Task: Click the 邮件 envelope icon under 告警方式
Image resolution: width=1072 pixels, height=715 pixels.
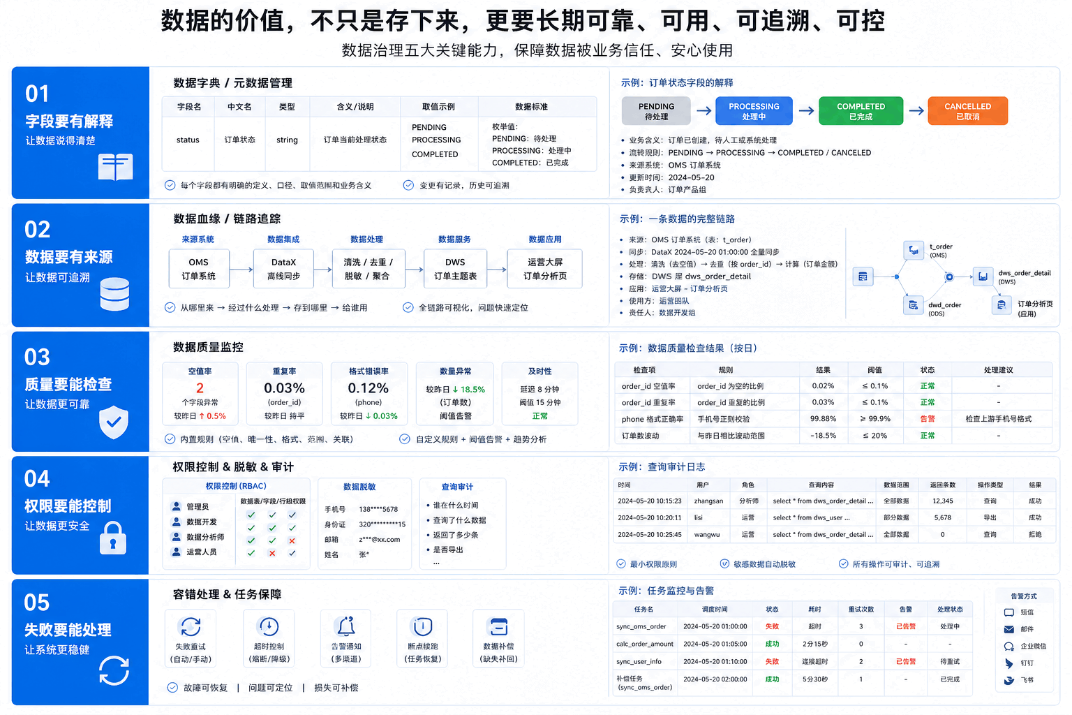Action: click(1009, 629)
